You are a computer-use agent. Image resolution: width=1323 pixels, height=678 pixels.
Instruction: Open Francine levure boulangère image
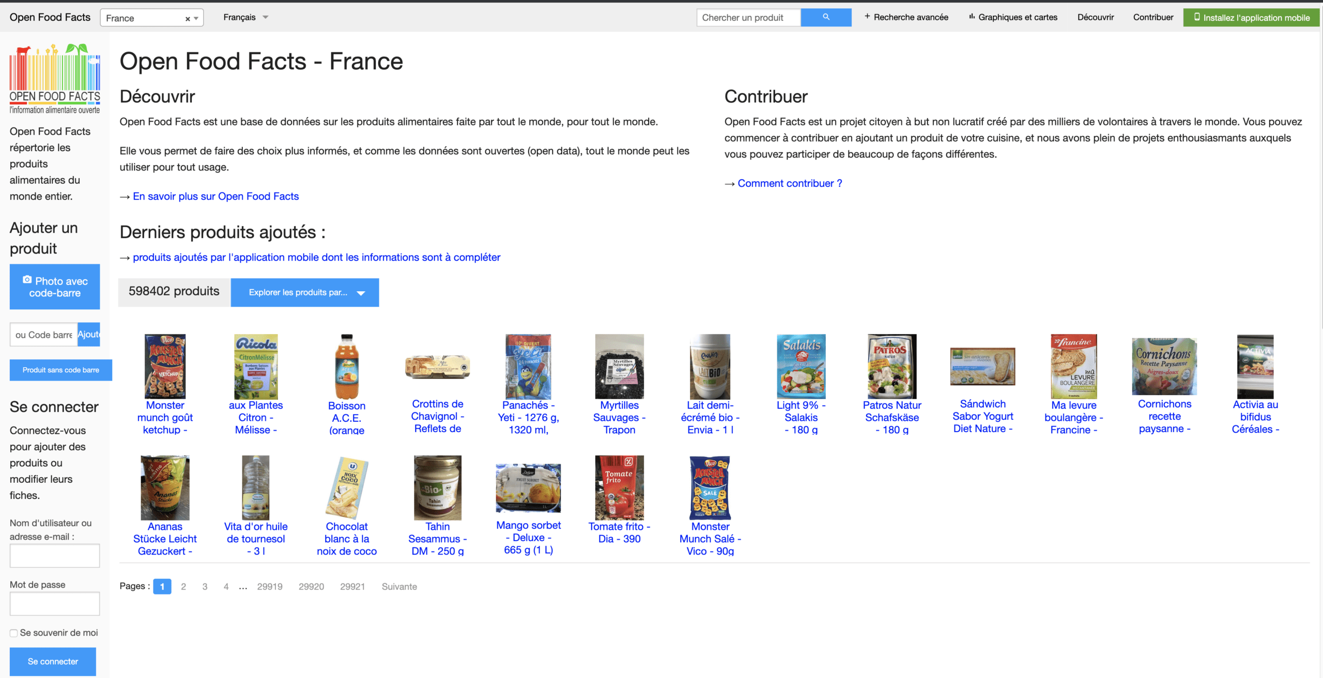pyautogui.click(x=1073, y=366)
